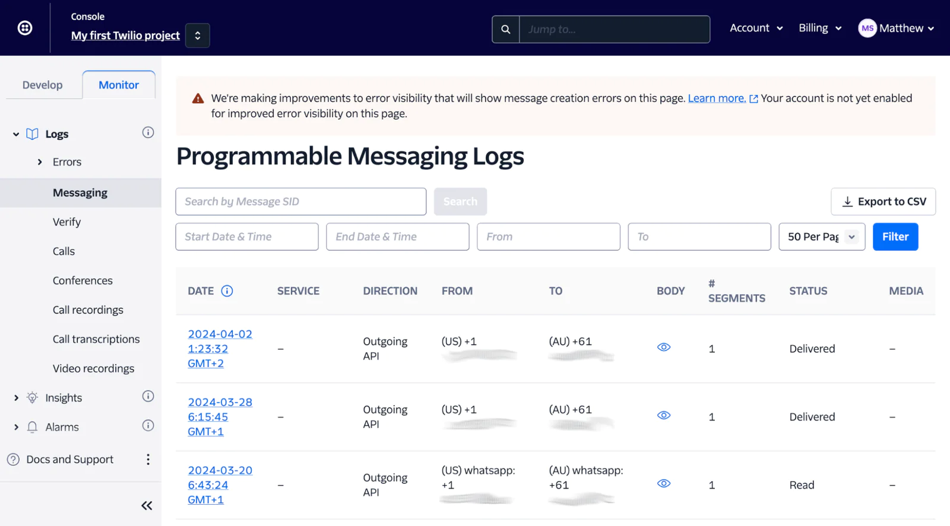Image resolution: width=950 pixels, height=526 pixels.
Task: Open Calls logs in sidebar
Action: (64, 251)
